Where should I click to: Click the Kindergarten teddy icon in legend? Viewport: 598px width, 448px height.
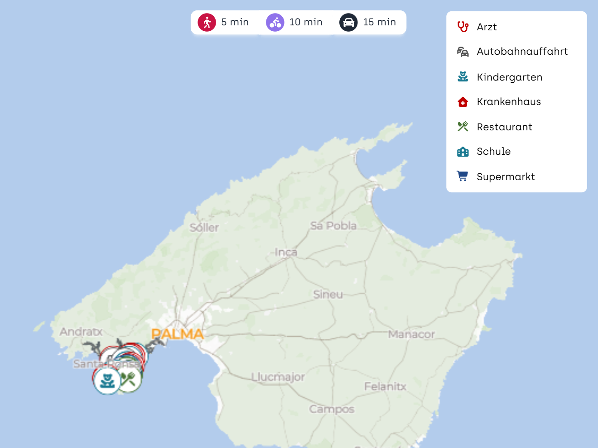point(463,77)
